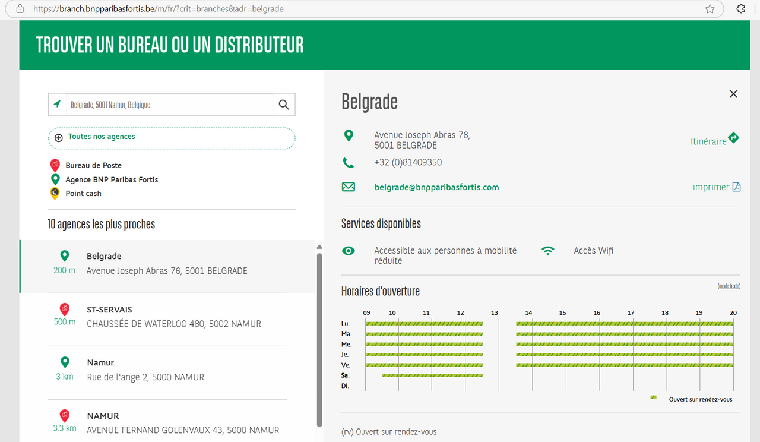
Task: Click the plus icon beside Toutes nos agences
Action: tap(59, 137)
